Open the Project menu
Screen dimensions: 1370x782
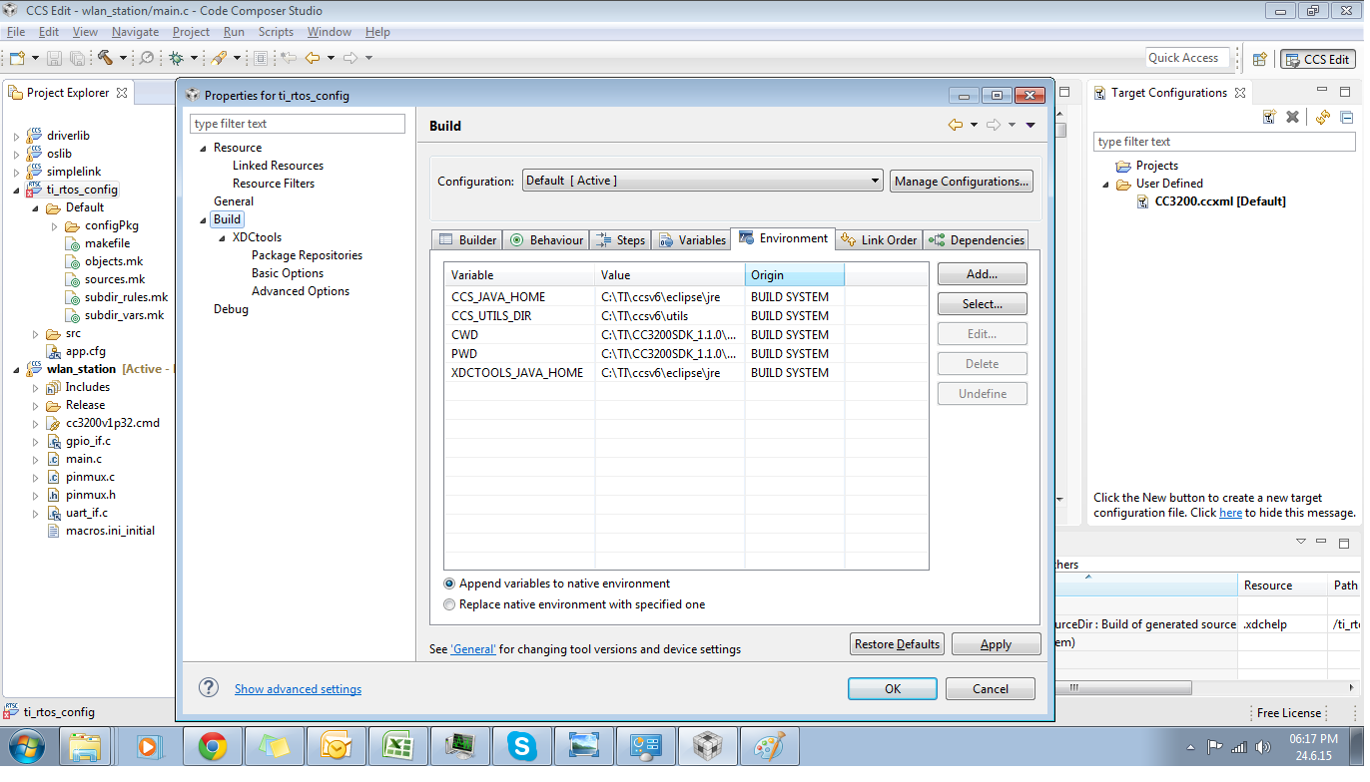point(191,32)
